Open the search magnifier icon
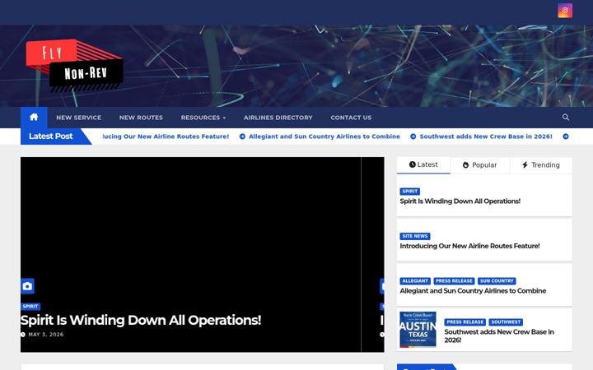The width and height of the screenshot is (593, 370). 565,118
